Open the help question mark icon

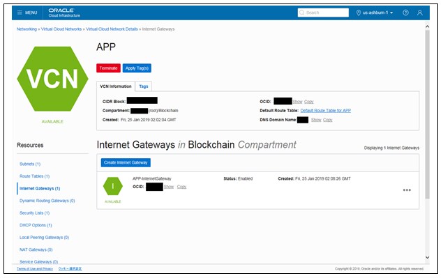click(405, 13)
